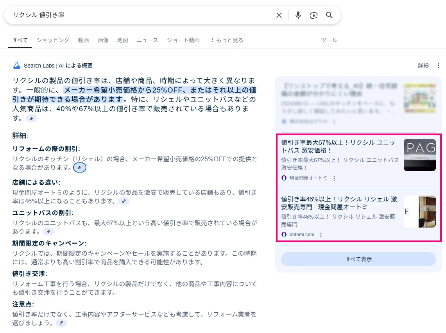
Task: Click the 現金問屋オートミ site favicon
Action: coord(284,178)
